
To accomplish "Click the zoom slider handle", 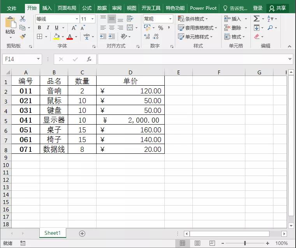I will (245, 243).
